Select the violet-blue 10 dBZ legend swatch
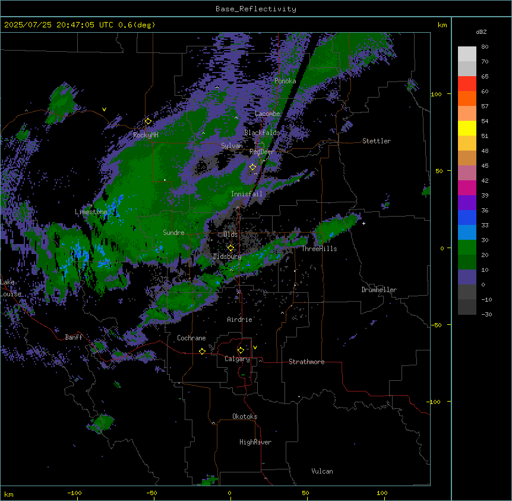The width and height of the screenshot is (512, 501). [467, 277]
